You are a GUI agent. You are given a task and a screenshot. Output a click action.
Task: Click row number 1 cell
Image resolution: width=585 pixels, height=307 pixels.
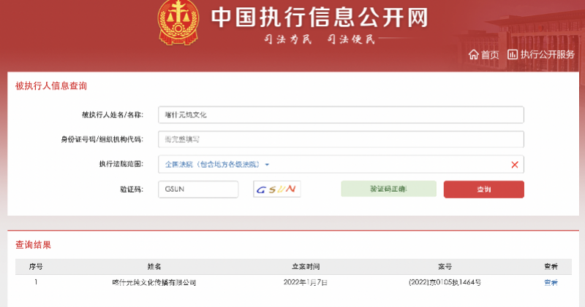pyautogui.click(x=36, y=282)
